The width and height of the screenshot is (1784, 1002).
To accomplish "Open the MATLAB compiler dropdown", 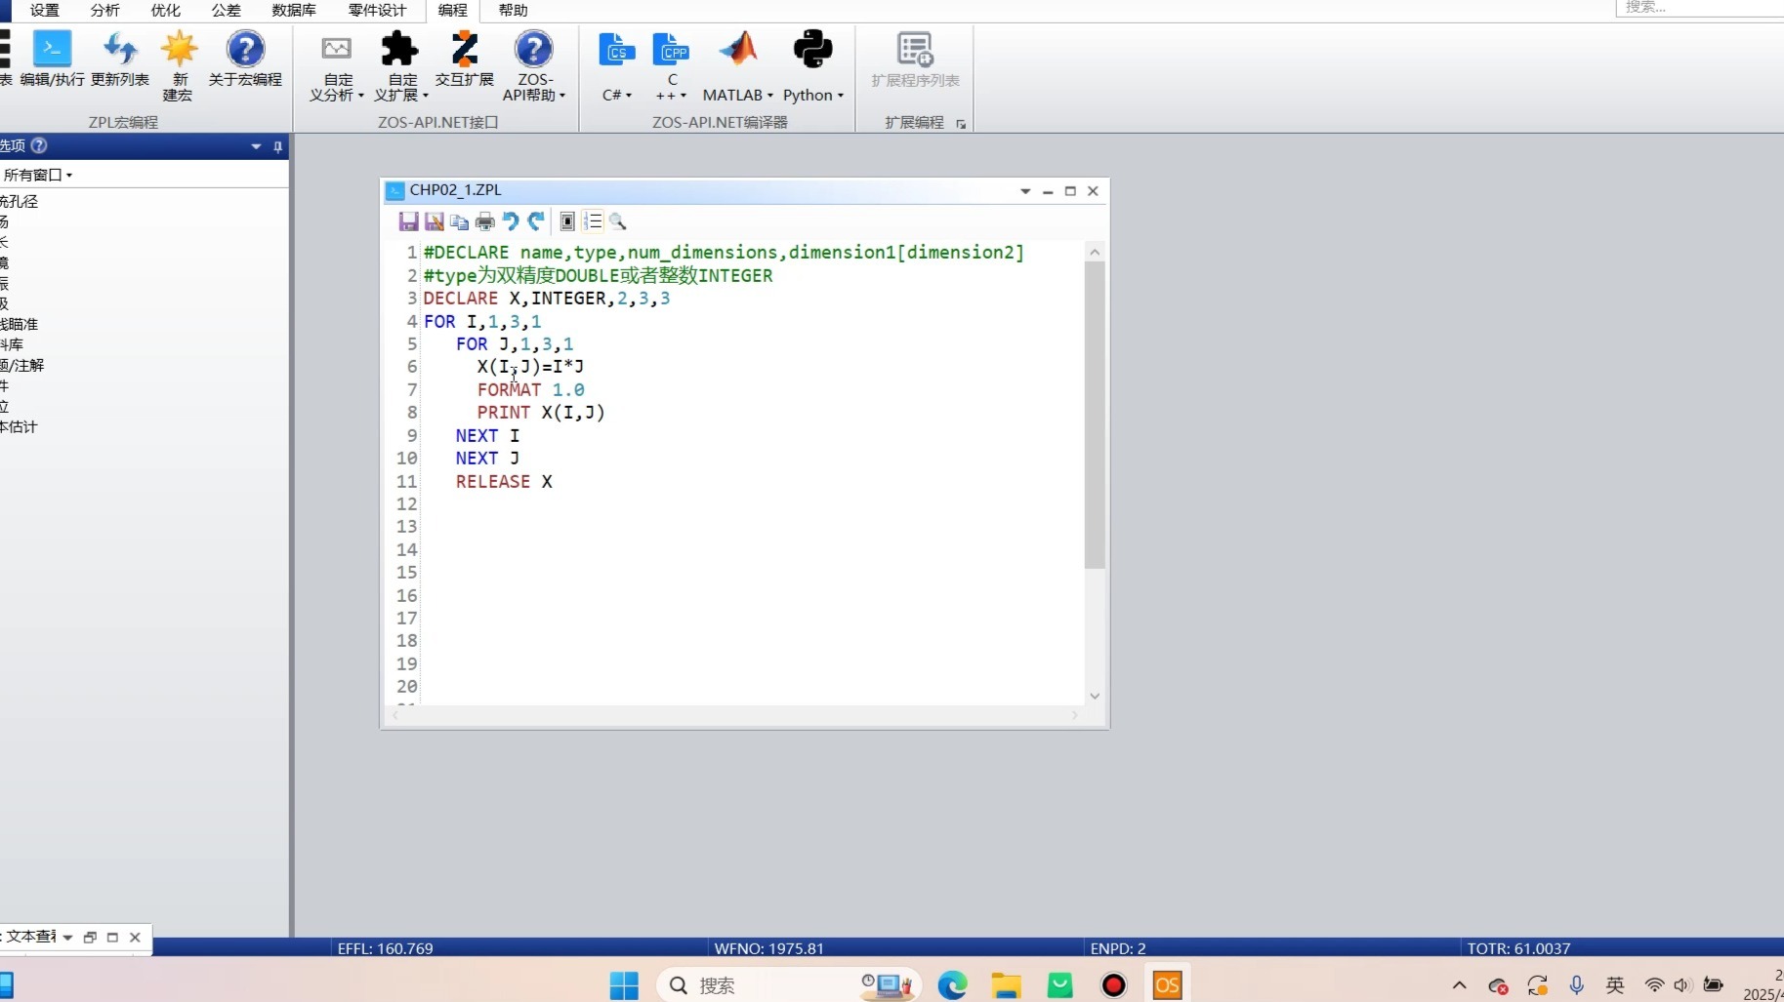I will 737,95.
